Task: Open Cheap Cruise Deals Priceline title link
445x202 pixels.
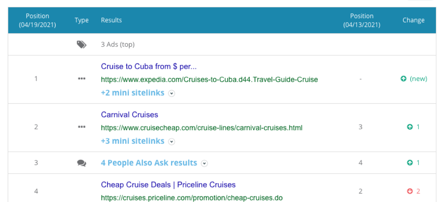Action: 168,185
